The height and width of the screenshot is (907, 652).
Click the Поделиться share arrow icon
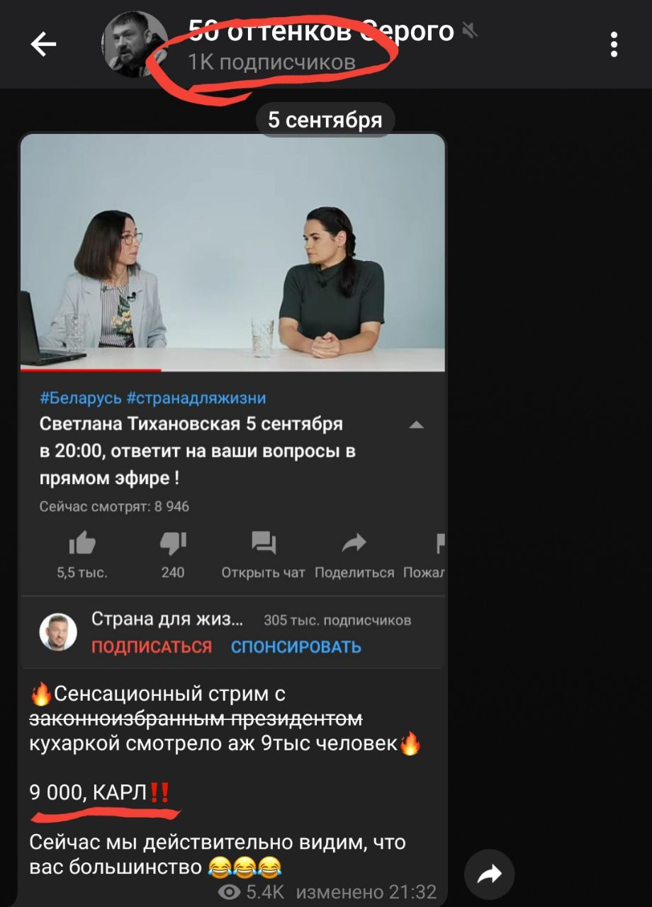tap(354, 543)
